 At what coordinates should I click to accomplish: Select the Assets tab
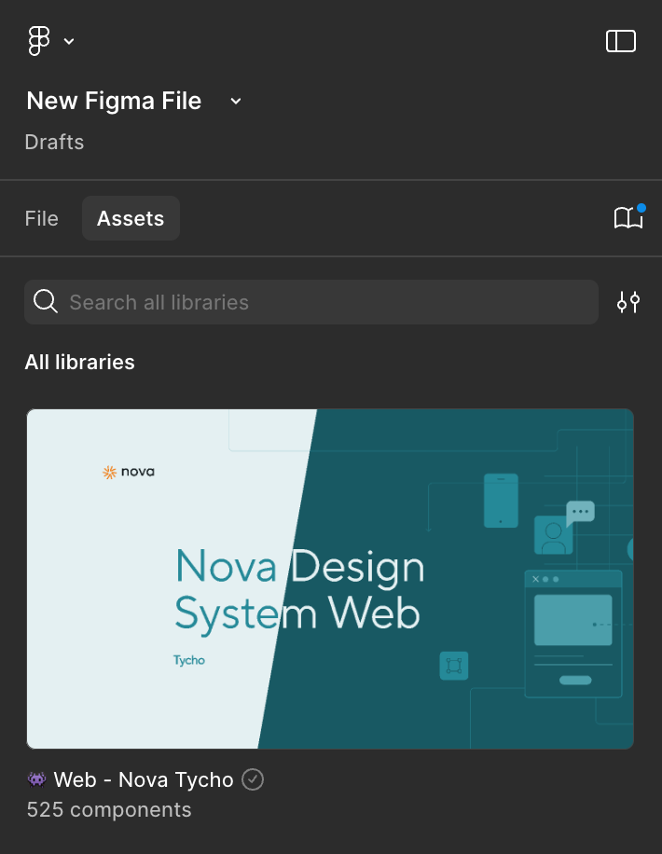(x=131, y=218)
